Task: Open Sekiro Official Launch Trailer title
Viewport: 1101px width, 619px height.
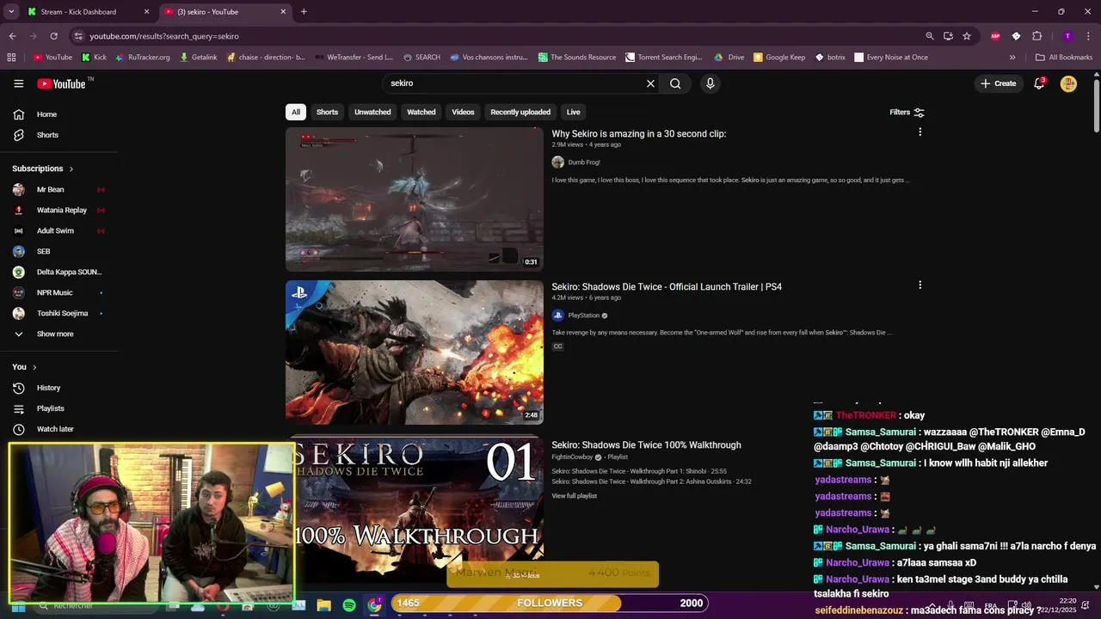Action: coord(667,287)
